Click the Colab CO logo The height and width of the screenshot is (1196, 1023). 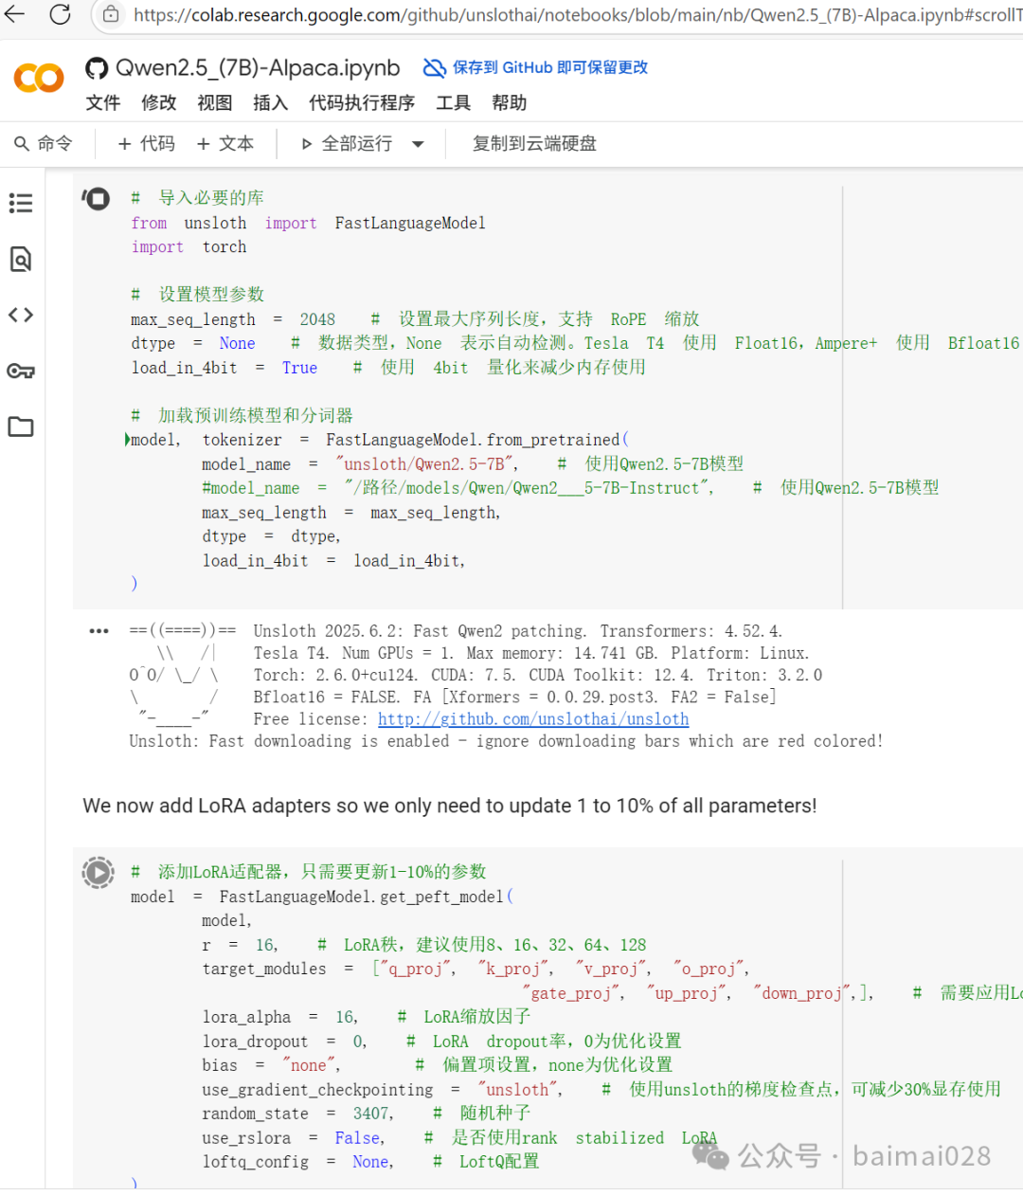point(38,78)
